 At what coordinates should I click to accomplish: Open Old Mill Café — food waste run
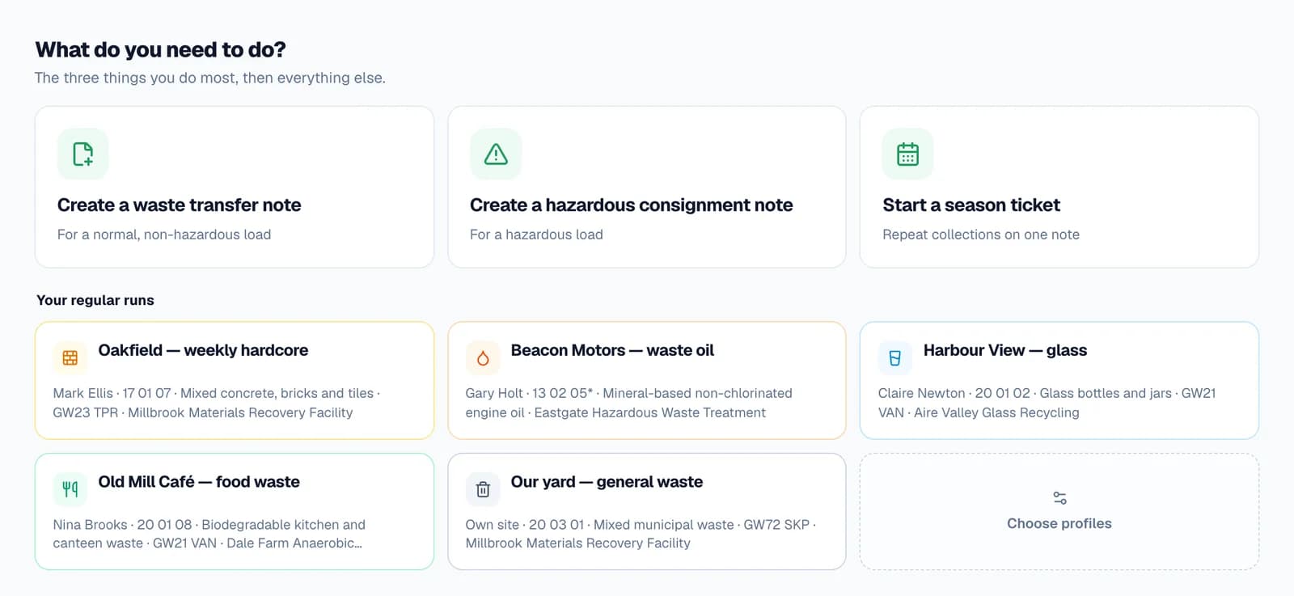pos(235,511)
